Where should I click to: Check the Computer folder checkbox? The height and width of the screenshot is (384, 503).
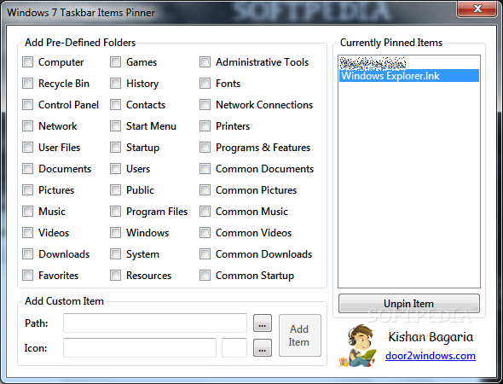pyautogui.click(x=27, y=62)
